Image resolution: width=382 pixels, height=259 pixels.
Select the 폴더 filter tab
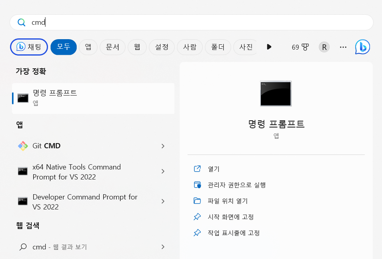point(218,47)
